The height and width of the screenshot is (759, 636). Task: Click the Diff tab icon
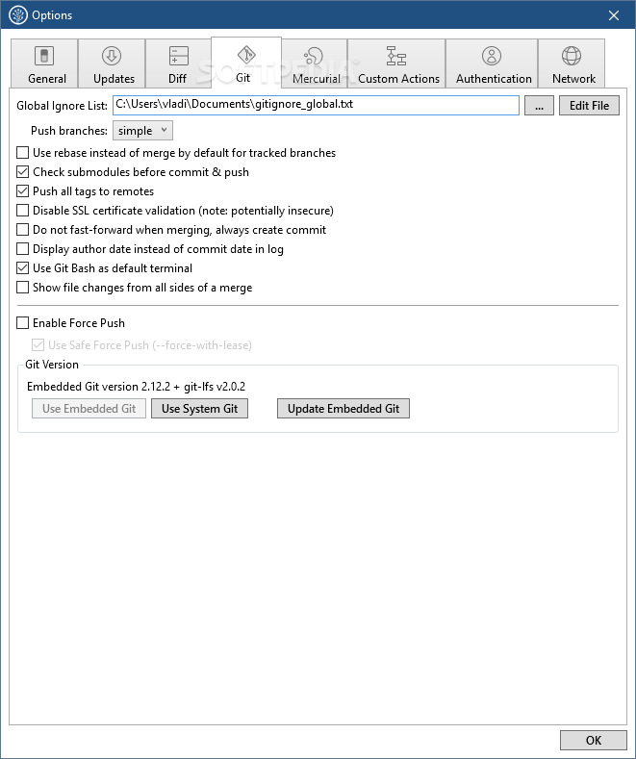pos(179,56)
